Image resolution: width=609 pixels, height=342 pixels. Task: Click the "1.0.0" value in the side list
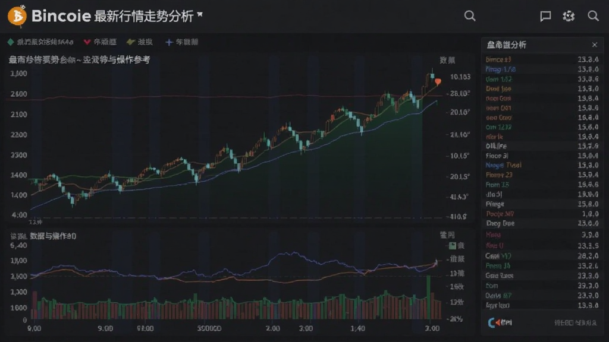click(x=590, y=214)
